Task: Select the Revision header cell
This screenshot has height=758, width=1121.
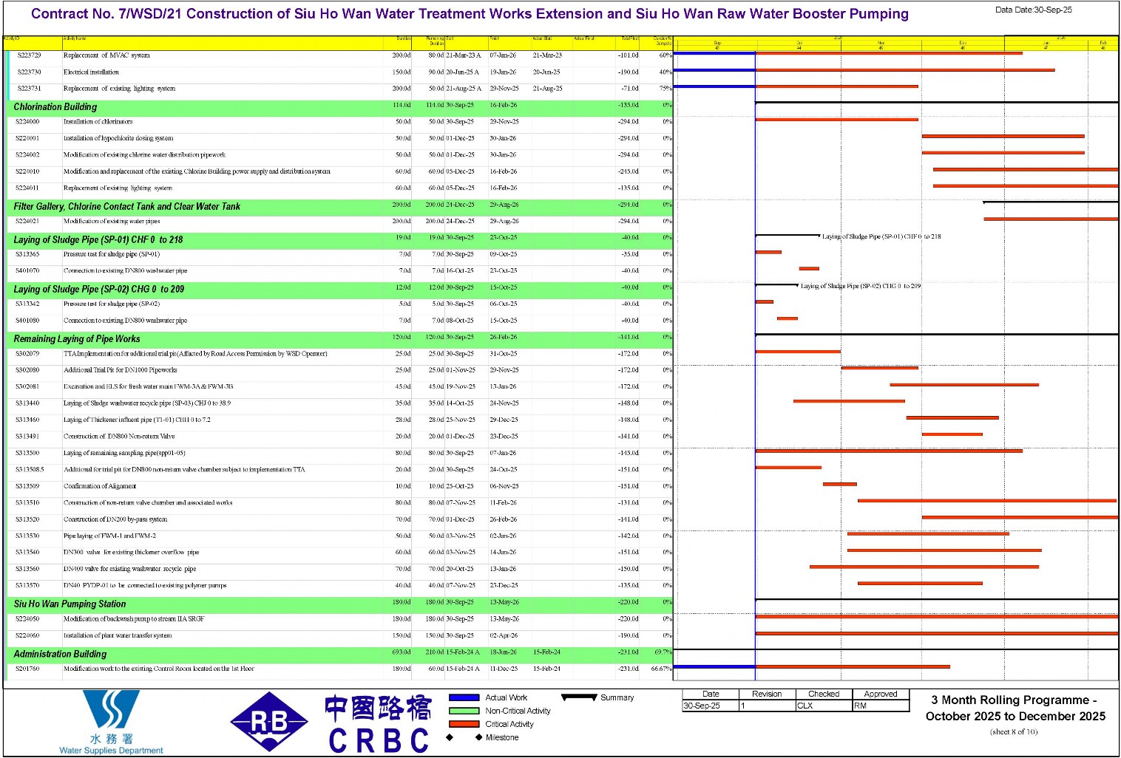Action: click(x=767, y=694)
